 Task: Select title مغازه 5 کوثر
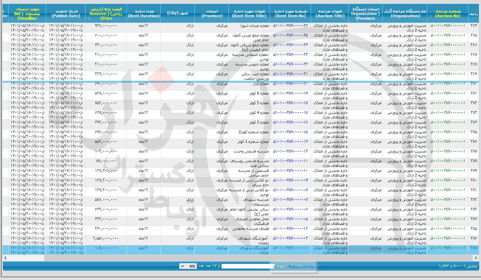coord(259,103)
